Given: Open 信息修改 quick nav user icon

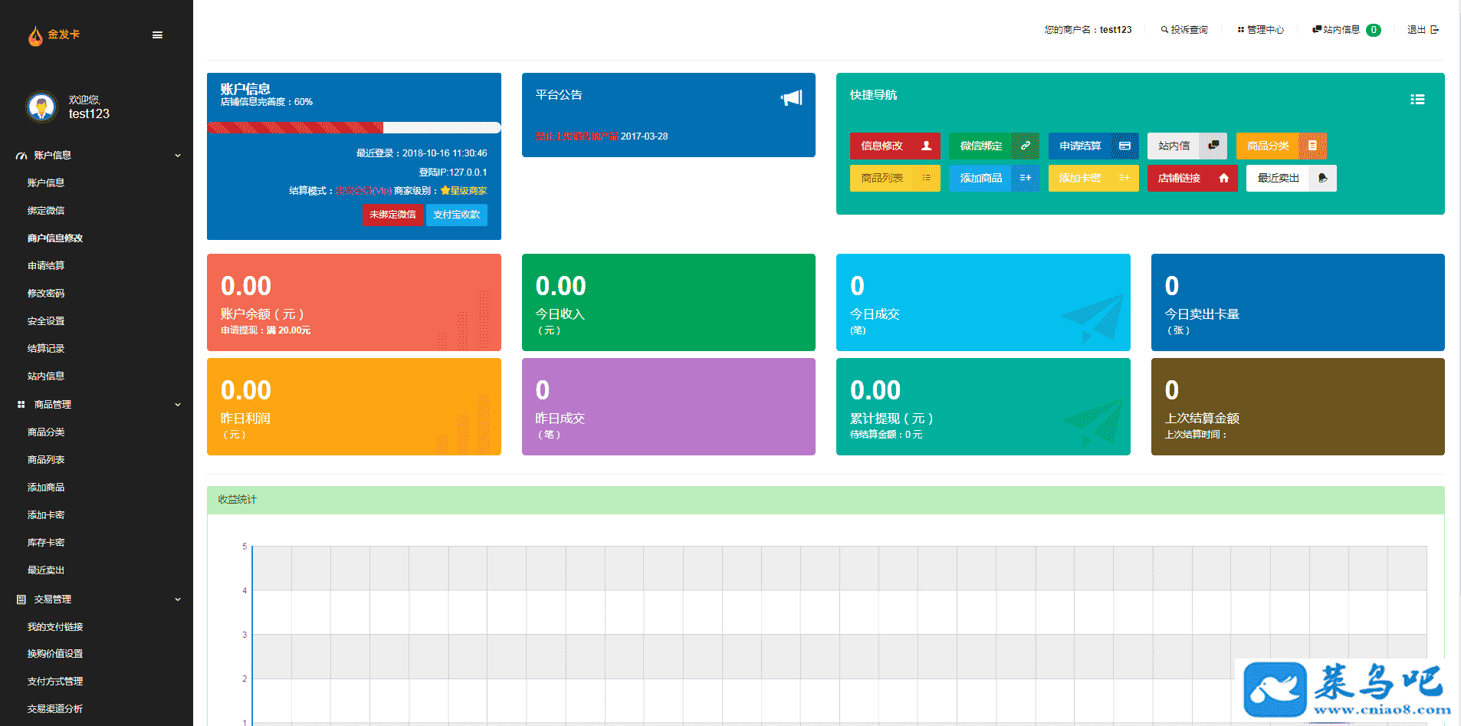Looking at the screenshot, I should 926,146.
